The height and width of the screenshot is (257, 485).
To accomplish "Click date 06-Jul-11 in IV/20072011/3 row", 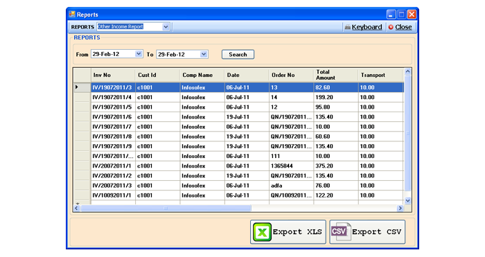I will (247, 186).
